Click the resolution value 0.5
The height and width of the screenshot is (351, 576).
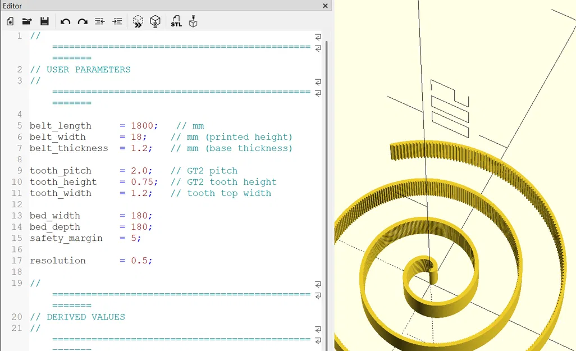point(139,261)
